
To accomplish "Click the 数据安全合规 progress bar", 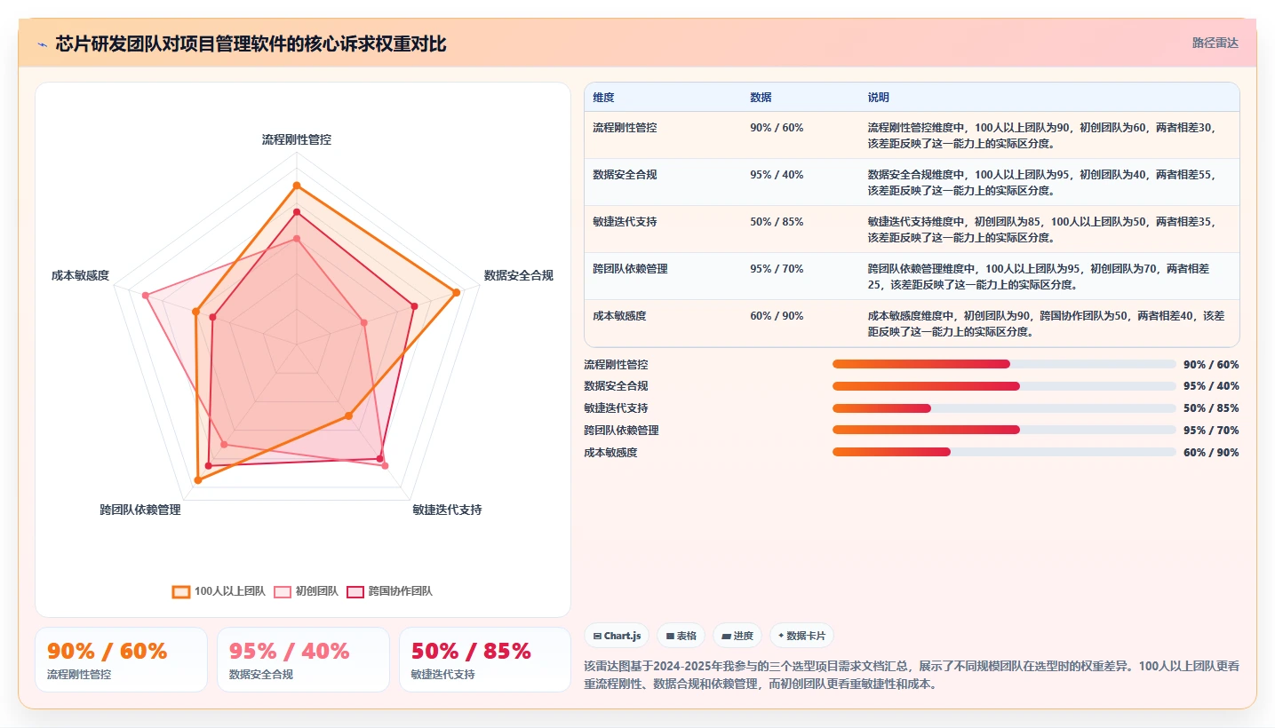I will tap(1004, 386).
